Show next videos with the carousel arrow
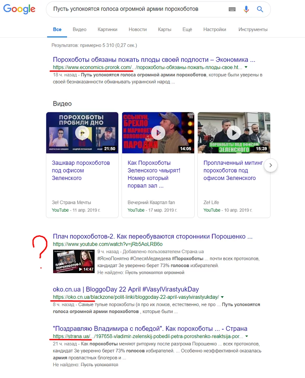Screen dimensions: 305x378 271,165
